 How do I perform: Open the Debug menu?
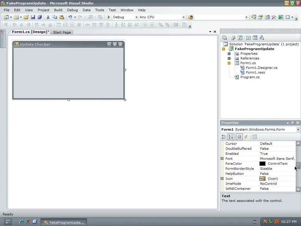72,10
